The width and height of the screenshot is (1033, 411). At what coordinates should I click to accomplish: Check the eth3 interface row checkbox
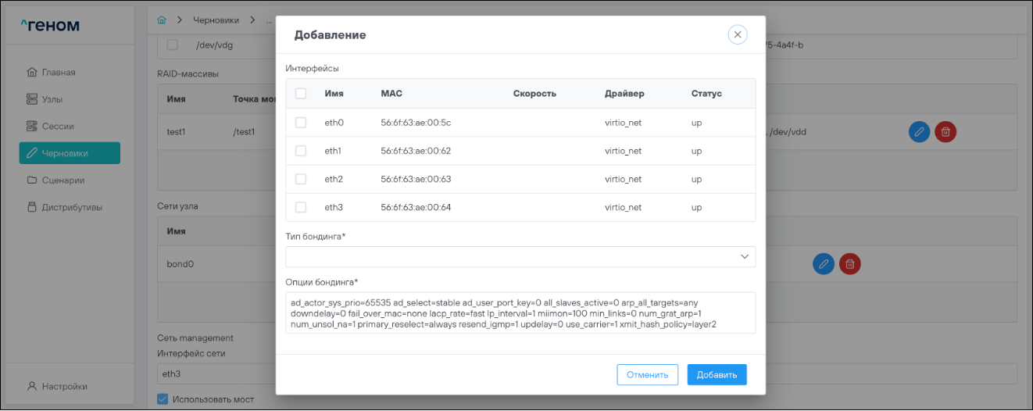click(301, 207)
